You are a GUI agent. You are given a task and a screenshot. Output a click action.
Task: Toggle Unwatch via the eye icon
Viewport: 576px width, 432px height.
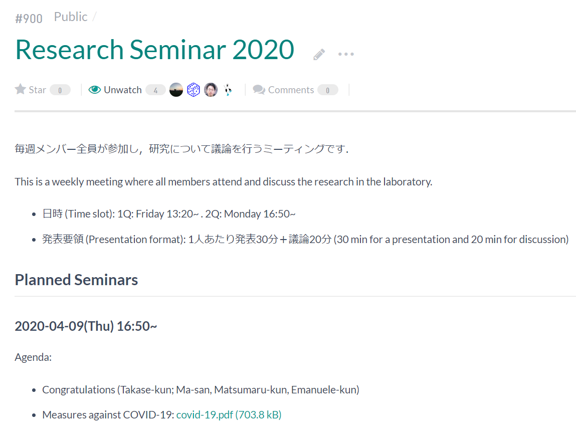pos(94,90)
